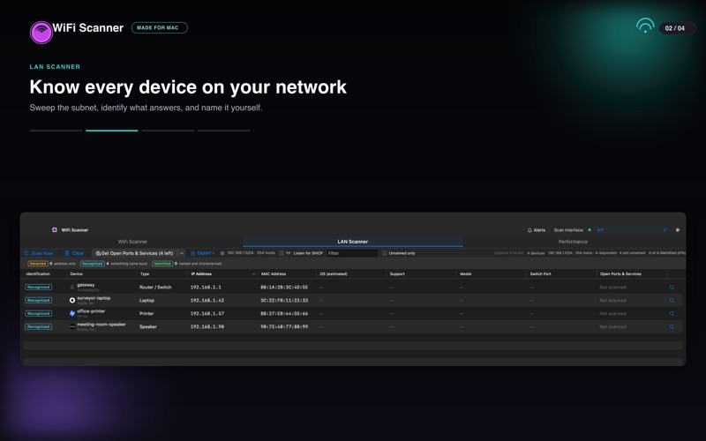
Task: Switch to the WiFi Scanner tab
Action: 132,242
